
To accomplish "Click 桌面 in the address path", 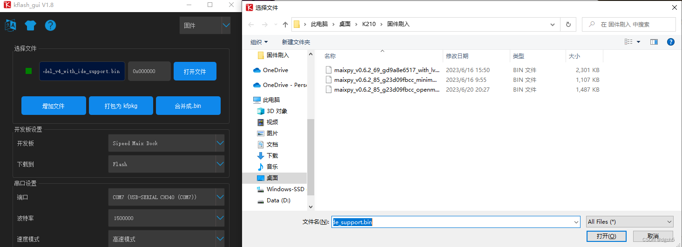I will pyautogui.click(x=345, y=24).
